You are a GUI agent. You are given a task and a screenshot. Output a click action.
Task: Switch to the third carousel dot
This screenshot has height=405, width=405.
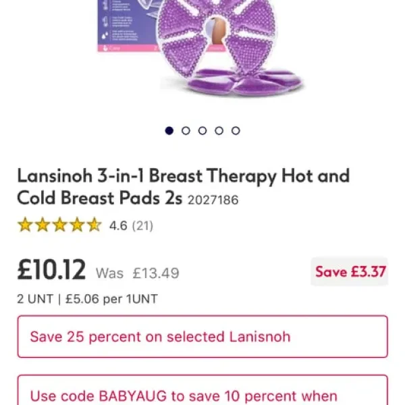(x=202, y=131)
